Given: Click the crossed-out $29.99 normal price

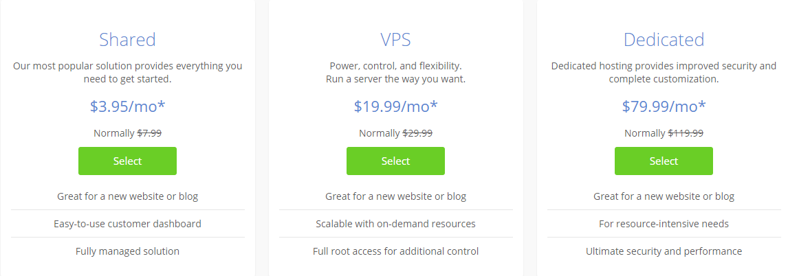Looking at the screenshot, I should tap(417, 133).
